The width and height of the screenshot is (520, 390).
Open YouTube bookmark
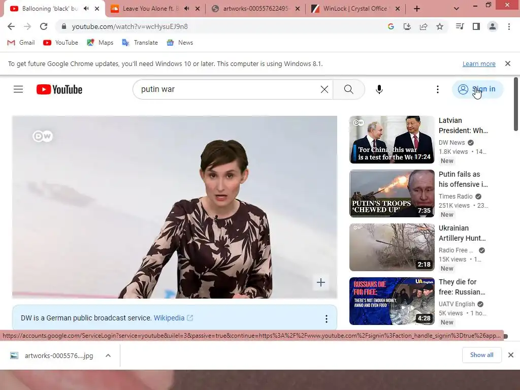tap(61, 43)
